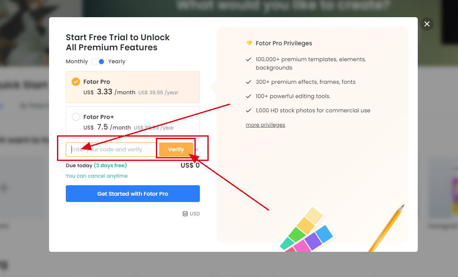Screen dimensions: 458x277
Task: Click the Monthly billing label
Action: pyautogui.click(x=77, y=62)
